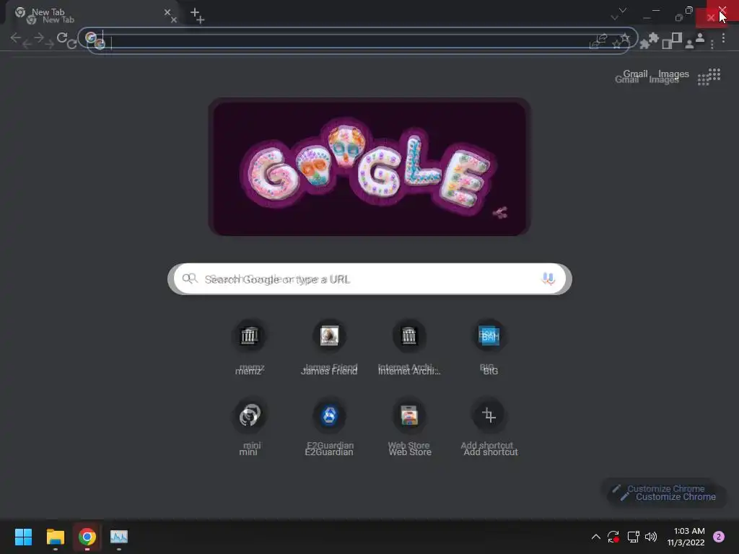Image resolution: width=739 pixels, height=554 pixels.
Task: Close the New Tab tab
Action: tap(167, 12)
